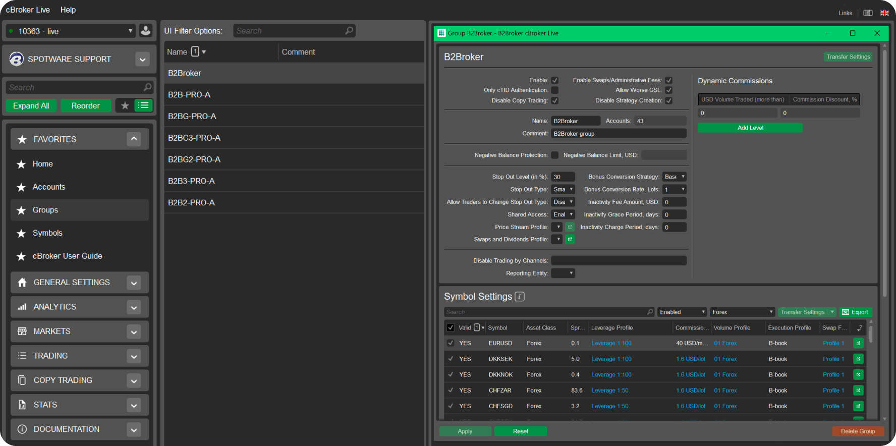Click the Stop Out Level input field
896x446 pixels.
pos(563,177)
